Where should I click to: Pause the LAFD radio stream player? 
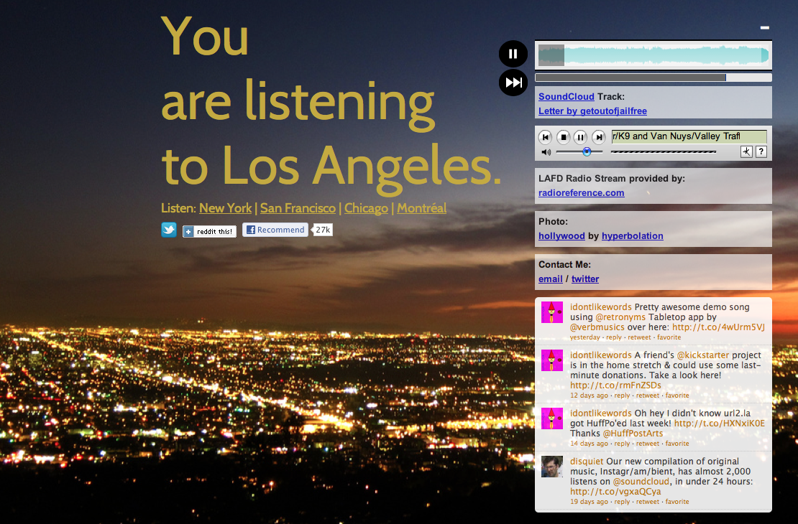[x=580, y=136]
